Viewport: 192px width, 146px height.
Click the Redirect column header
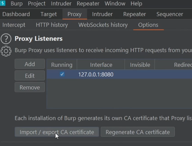[173, 64]
